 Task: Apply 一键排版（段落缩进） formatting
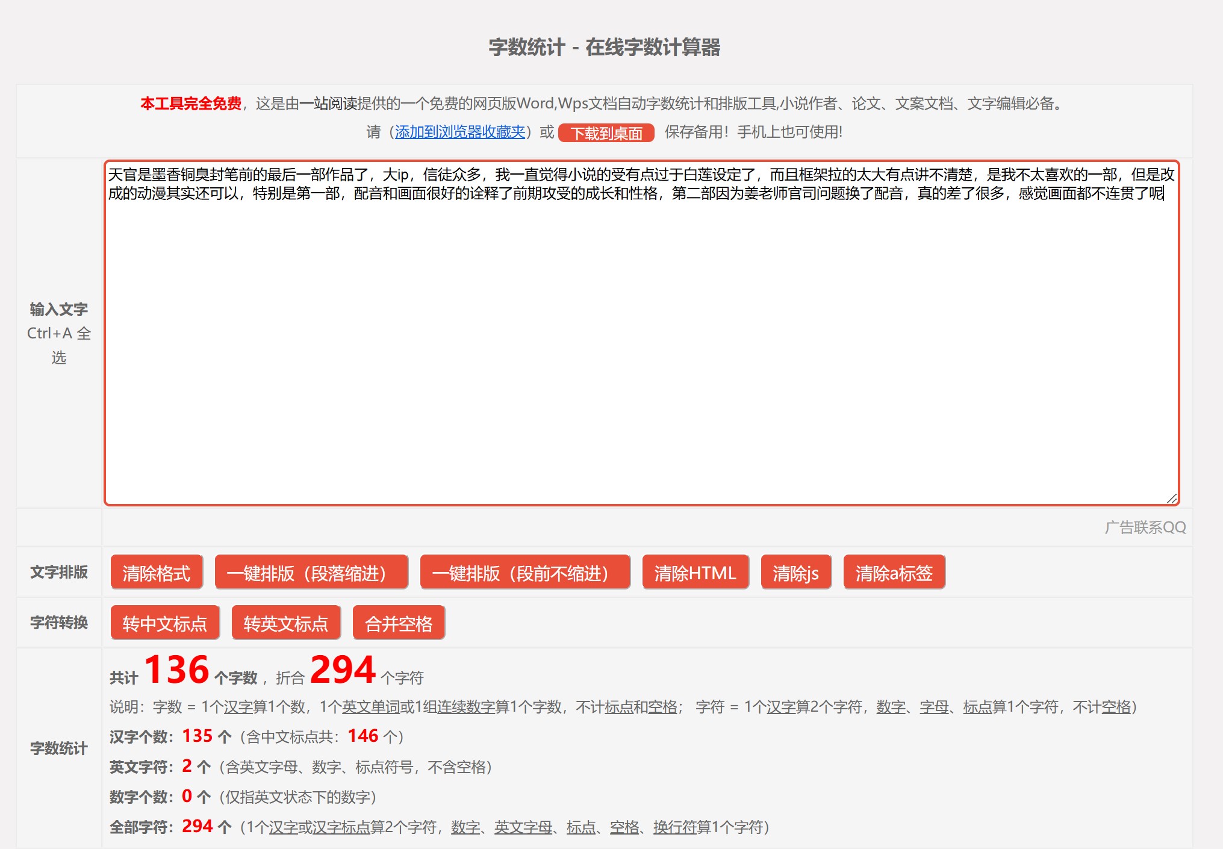click(x=311, y=573)
